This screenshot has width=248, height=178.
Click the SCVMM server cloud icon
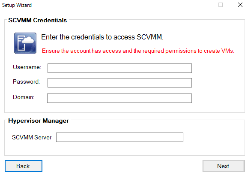[x=25, y=43]
